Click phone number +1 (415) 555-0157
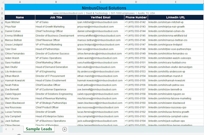The width and height of the screenshot is (204, 135). pyautogui.click(x=136, y=89)
